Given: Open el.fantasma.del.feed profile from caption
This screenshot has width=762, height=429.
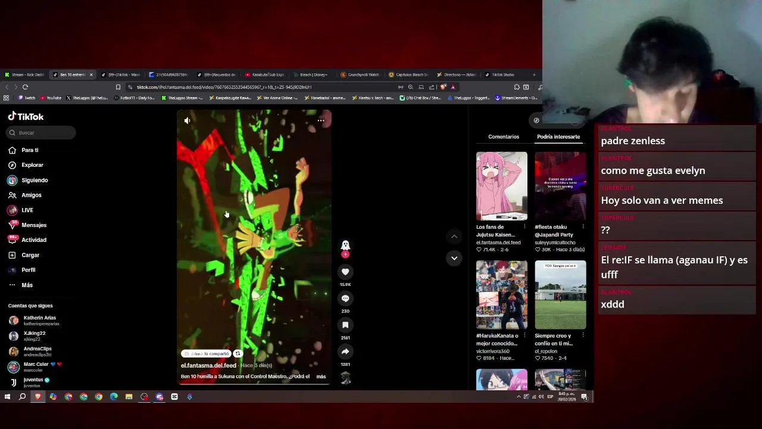Looking at the screenshot, I should tap(208, 365).
